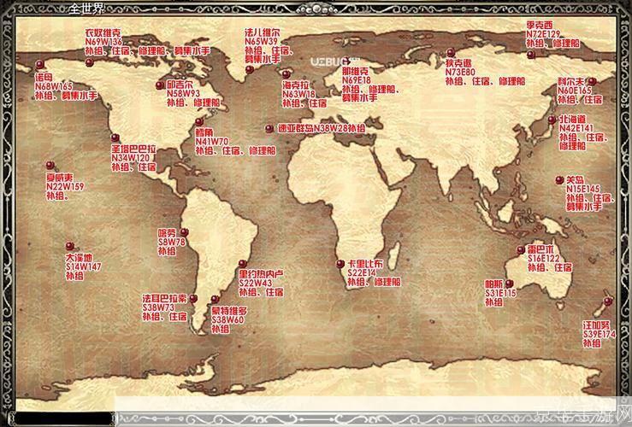This screenshot has width=632, height=427.
Task: Click the S38W60 coordinate text
Action: click(227, 320)
